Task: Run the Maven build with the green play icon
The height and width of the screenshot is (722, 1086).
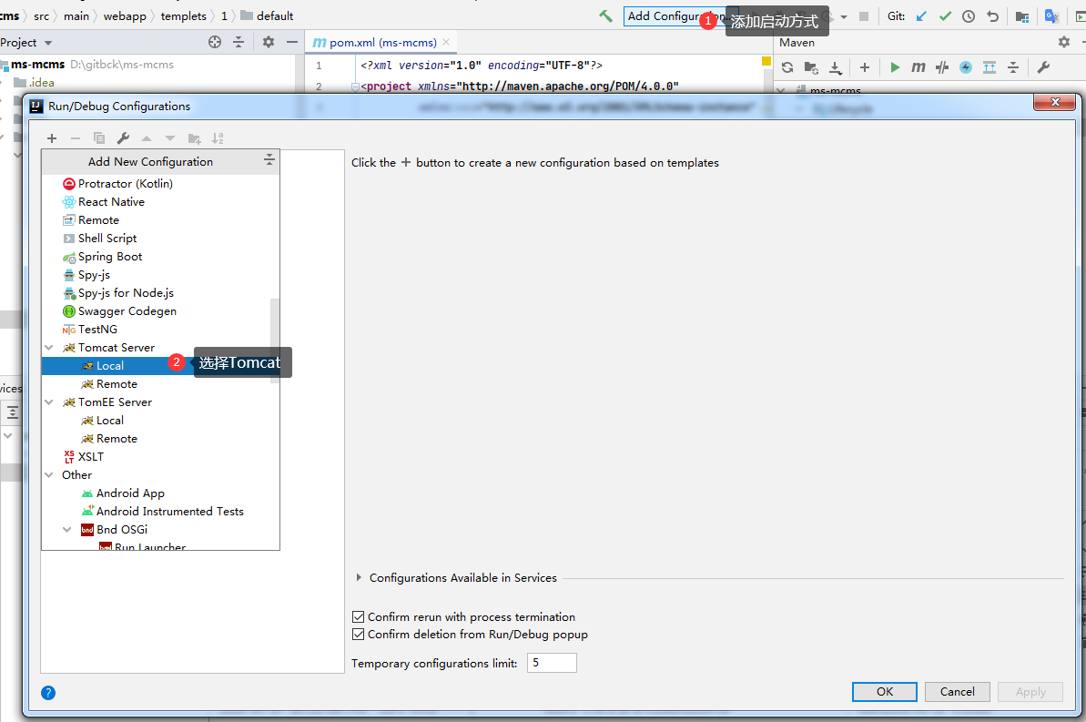Action: (x=895, y=67)
